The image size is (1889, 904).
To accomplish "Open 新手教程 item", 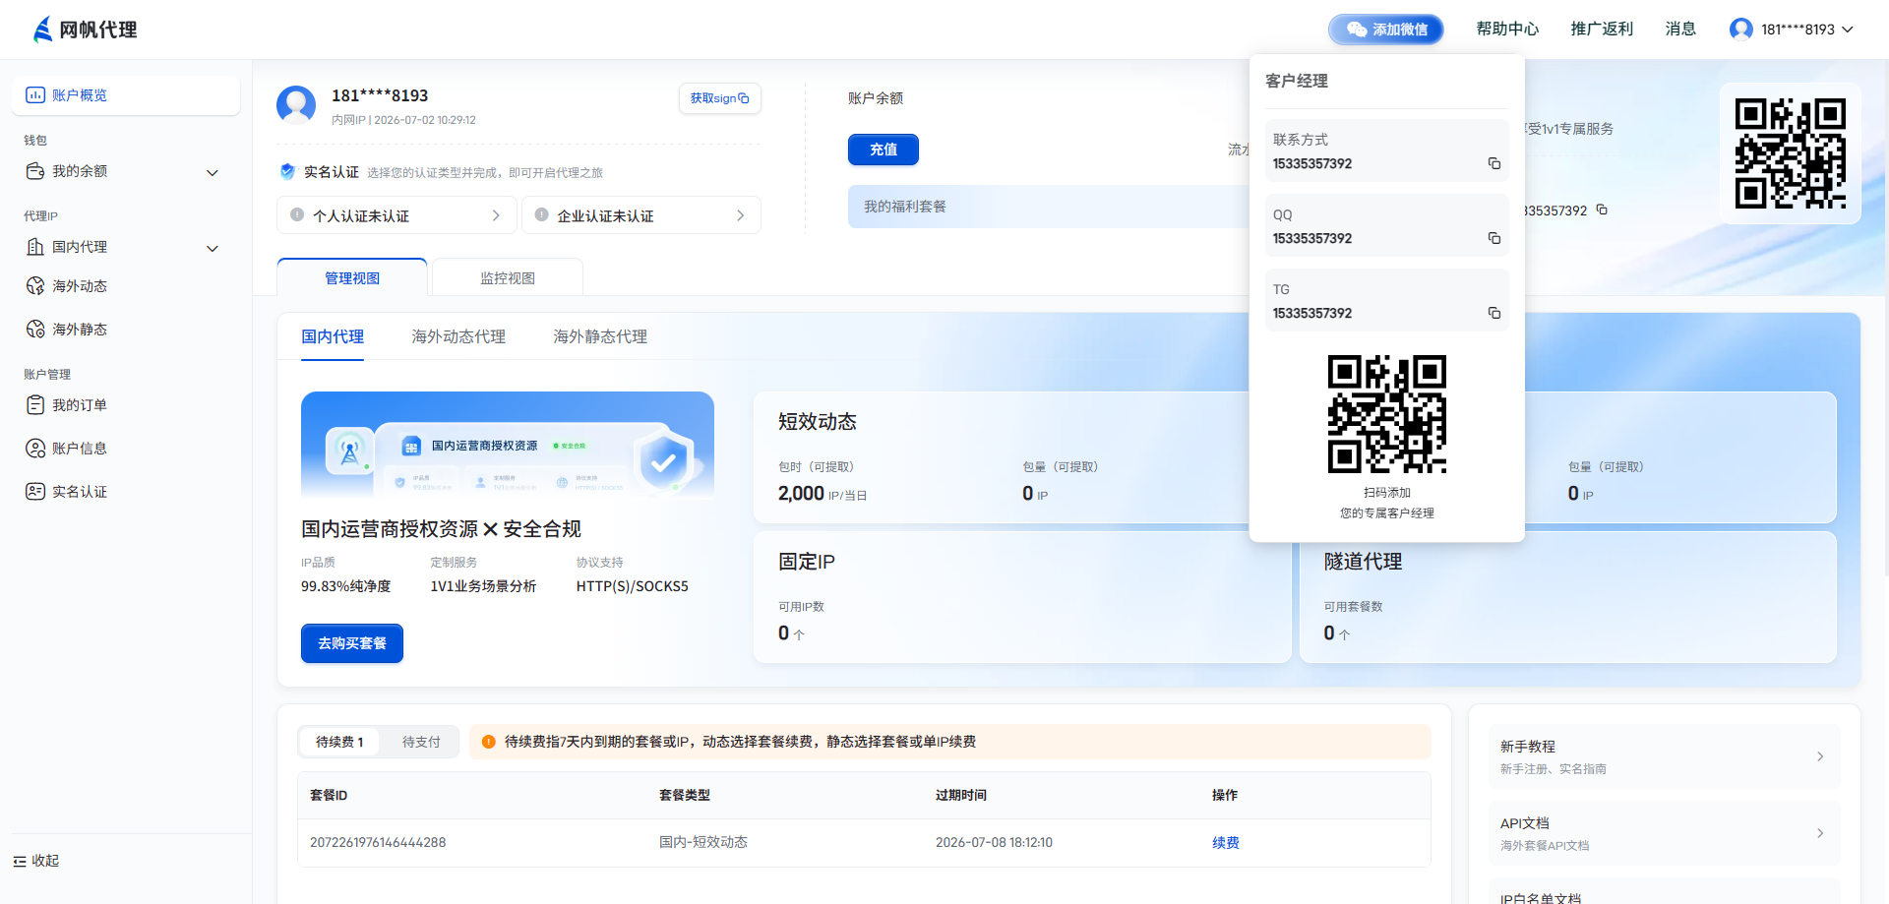I will (1663, 756).
